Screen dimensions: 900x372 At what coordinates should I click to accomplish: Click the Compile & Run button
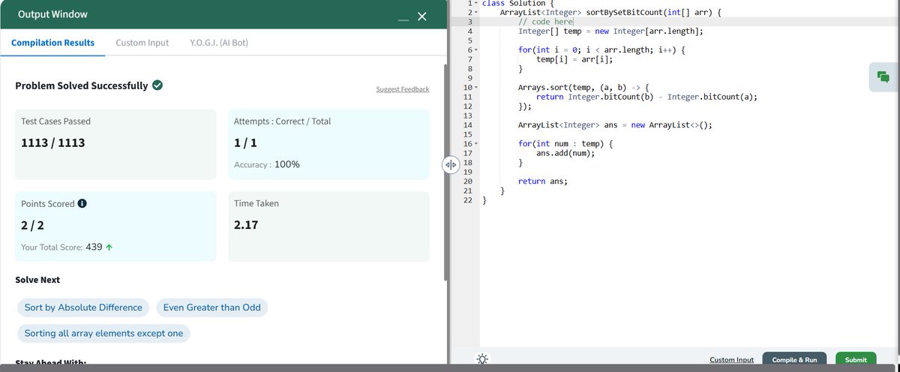coord(794,360)
